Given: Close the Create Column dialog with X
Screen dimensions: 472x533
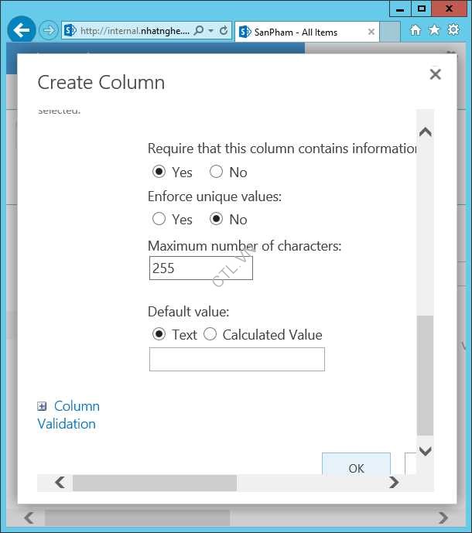Looking at the screenshot, I should click(x=435, y=74).
